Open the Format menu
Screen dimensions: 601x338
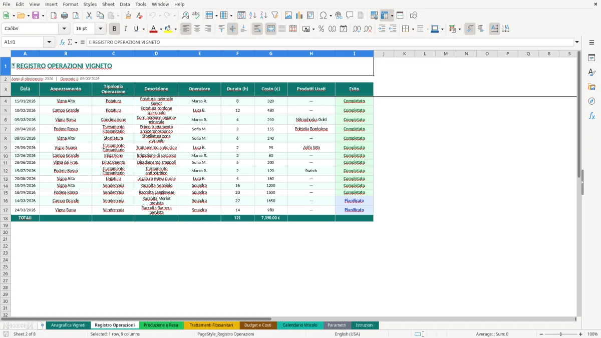click(70, 4)
